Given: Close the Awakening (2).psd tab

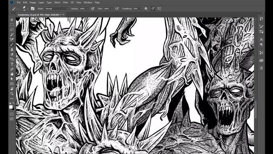Looking at the screenshot, I should pos(63,15).
